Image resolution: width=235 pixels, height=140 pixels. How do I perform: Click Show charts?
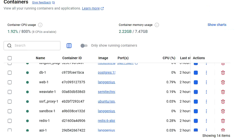217,25
